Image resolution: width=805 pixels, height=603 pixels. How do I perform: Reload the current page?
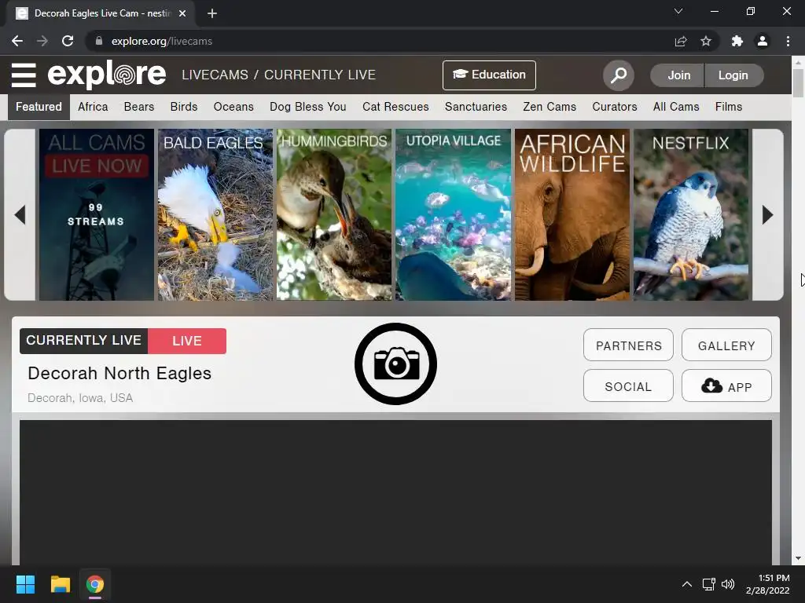tap(68, 41)
